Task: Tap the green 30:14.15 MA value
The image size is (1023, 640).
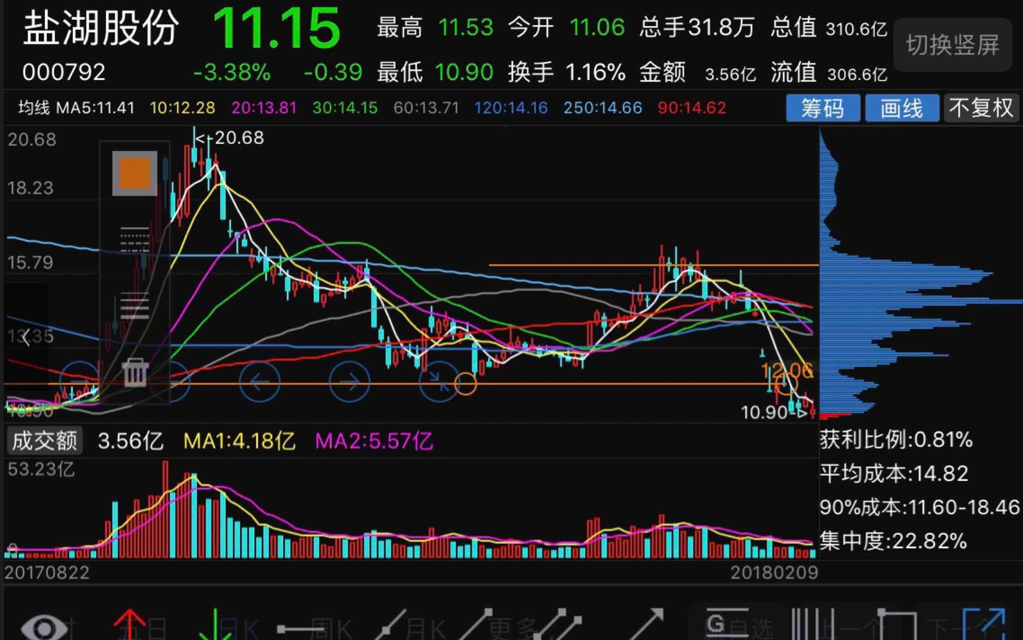Action: pyautogui.click(x=345, y=108)
